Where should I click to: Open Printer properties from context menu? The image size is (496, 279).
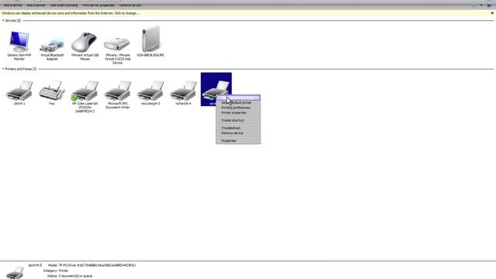pos(238,113)
